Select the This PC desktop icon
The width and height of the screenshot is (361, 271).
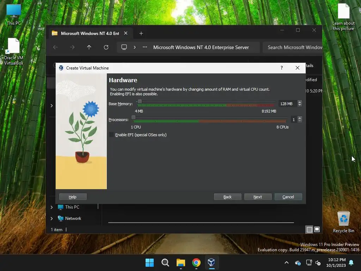(x=14, y=14)
